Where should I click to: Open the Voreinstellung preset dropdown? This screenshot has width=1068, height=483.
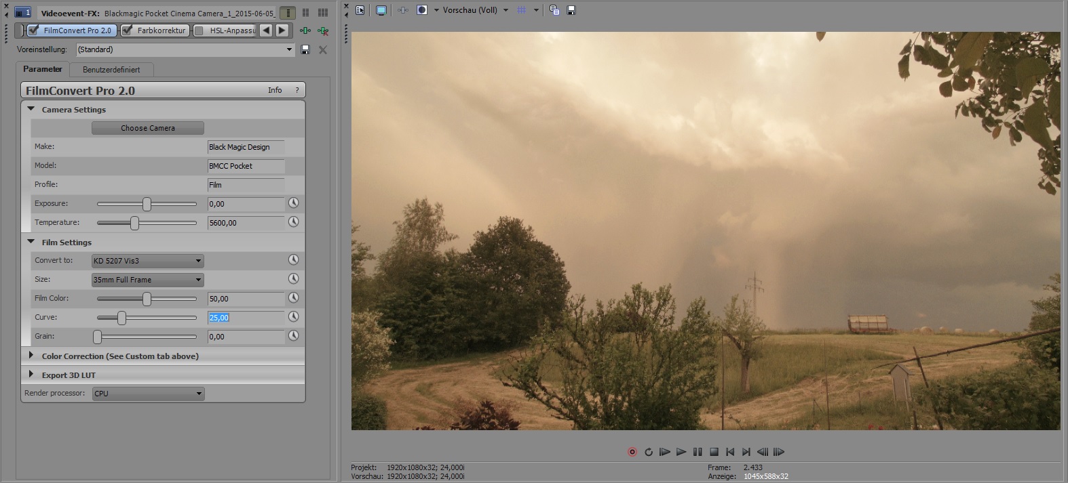click(x=185, y=49)
